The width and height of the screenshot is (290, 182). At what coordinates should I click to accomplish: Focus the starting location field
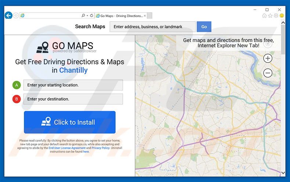point(73,85)
